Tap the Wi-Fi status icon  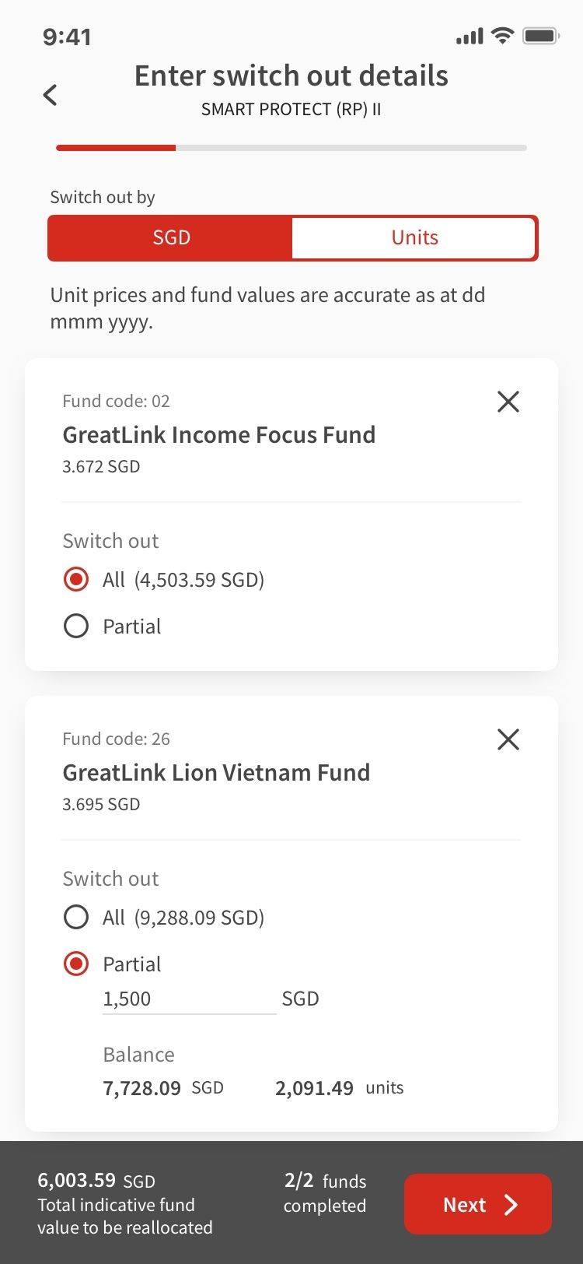(503, 36)
